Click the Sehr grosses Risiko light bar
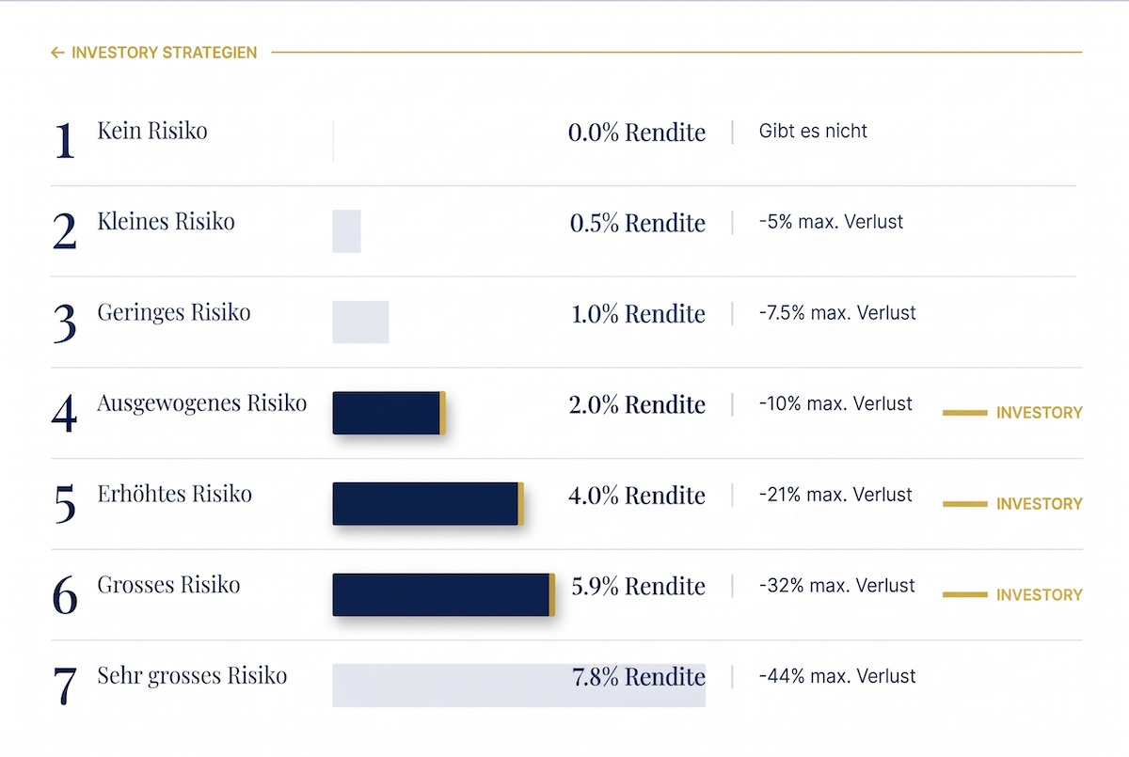 tap(518, 686)
